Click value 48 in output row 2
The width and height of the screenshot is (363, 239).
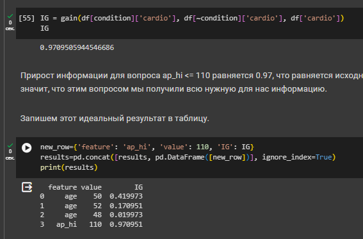[97, 215]
